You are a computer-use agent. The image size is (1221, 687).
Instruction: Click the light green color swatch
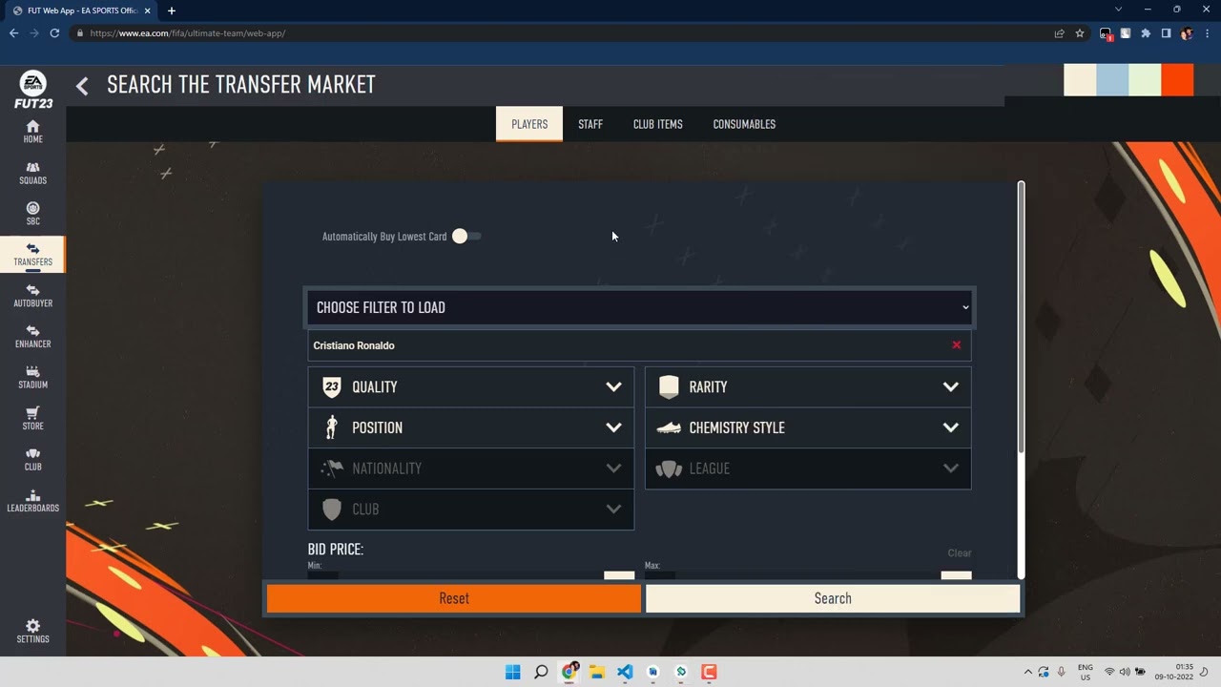(x=1145, y=80)
